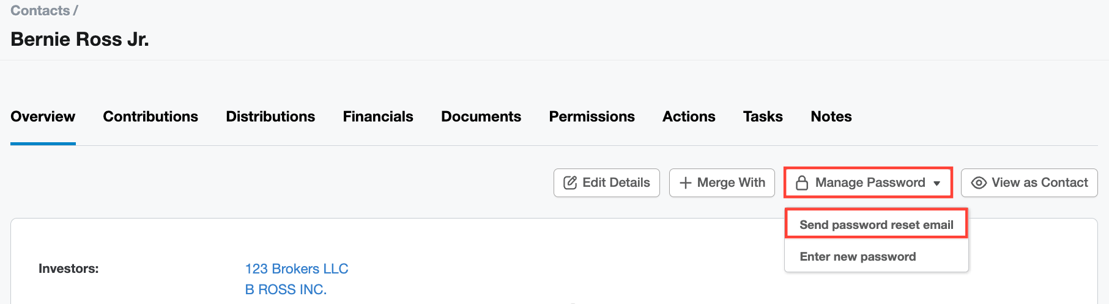Image resolution: width=1109 pixels, height=304 pixels.
Task: Go back via the Contacts breadcrumb
Action: [x=40, y=10]
